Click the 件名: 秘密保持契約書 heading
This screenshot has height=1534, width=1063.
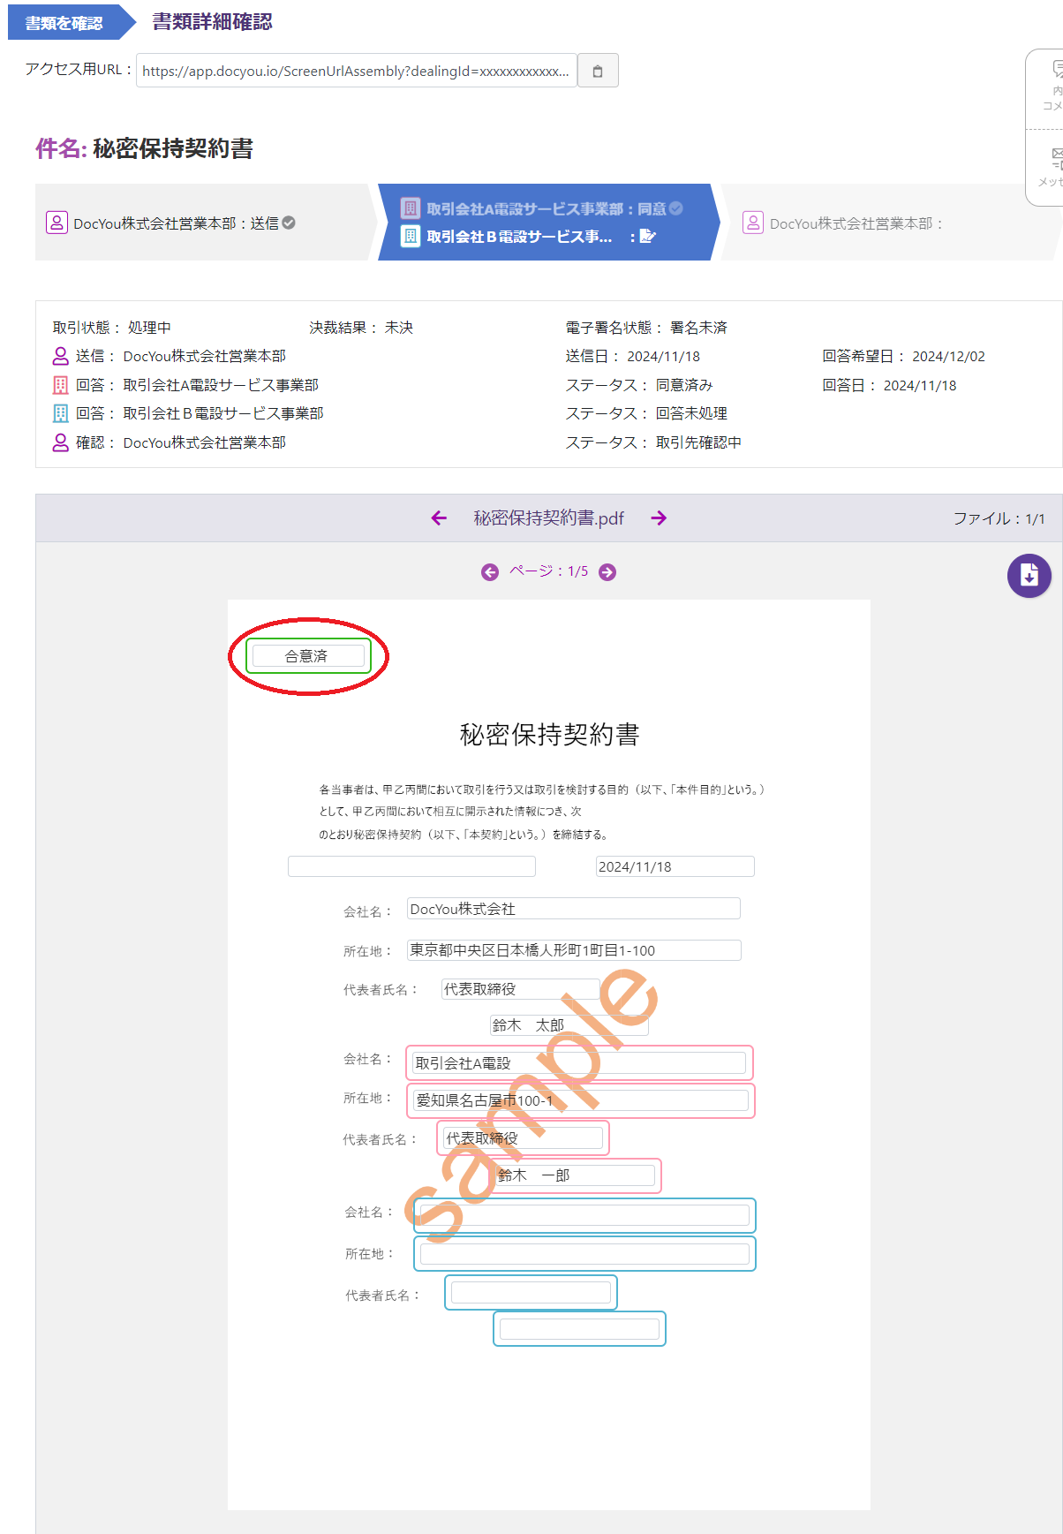(x=144, y=148)
